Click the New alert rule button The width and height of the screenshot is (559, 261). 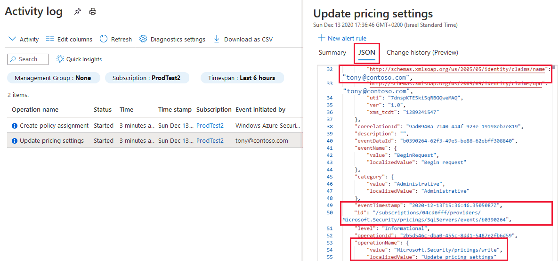pyautogui.click(x=342, y=38)
